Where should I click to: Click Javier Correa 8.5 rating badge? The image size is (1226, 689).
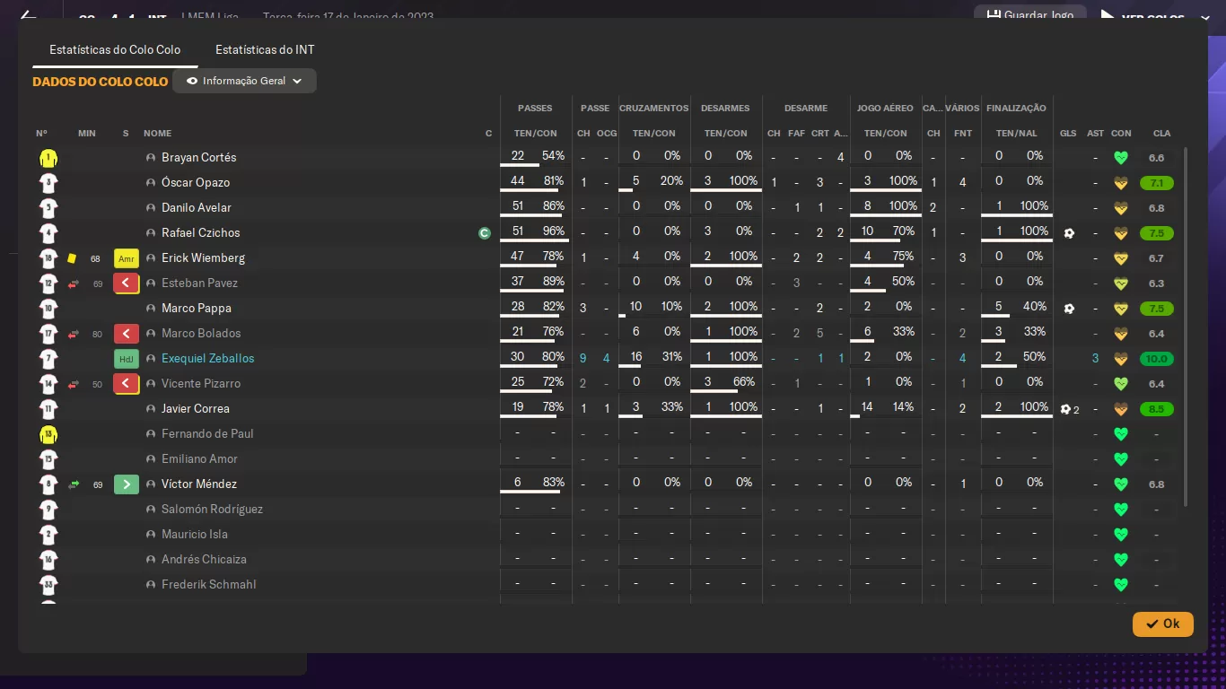[1157, 409]
